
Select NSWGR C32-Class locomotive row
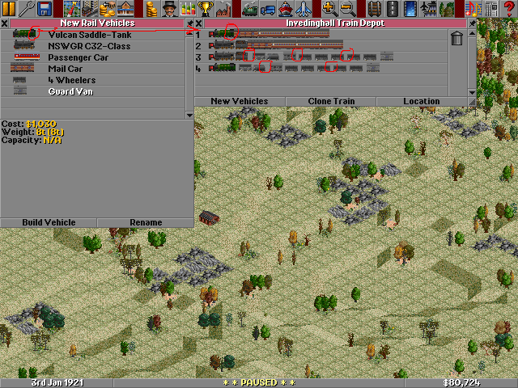coord(92,46)
